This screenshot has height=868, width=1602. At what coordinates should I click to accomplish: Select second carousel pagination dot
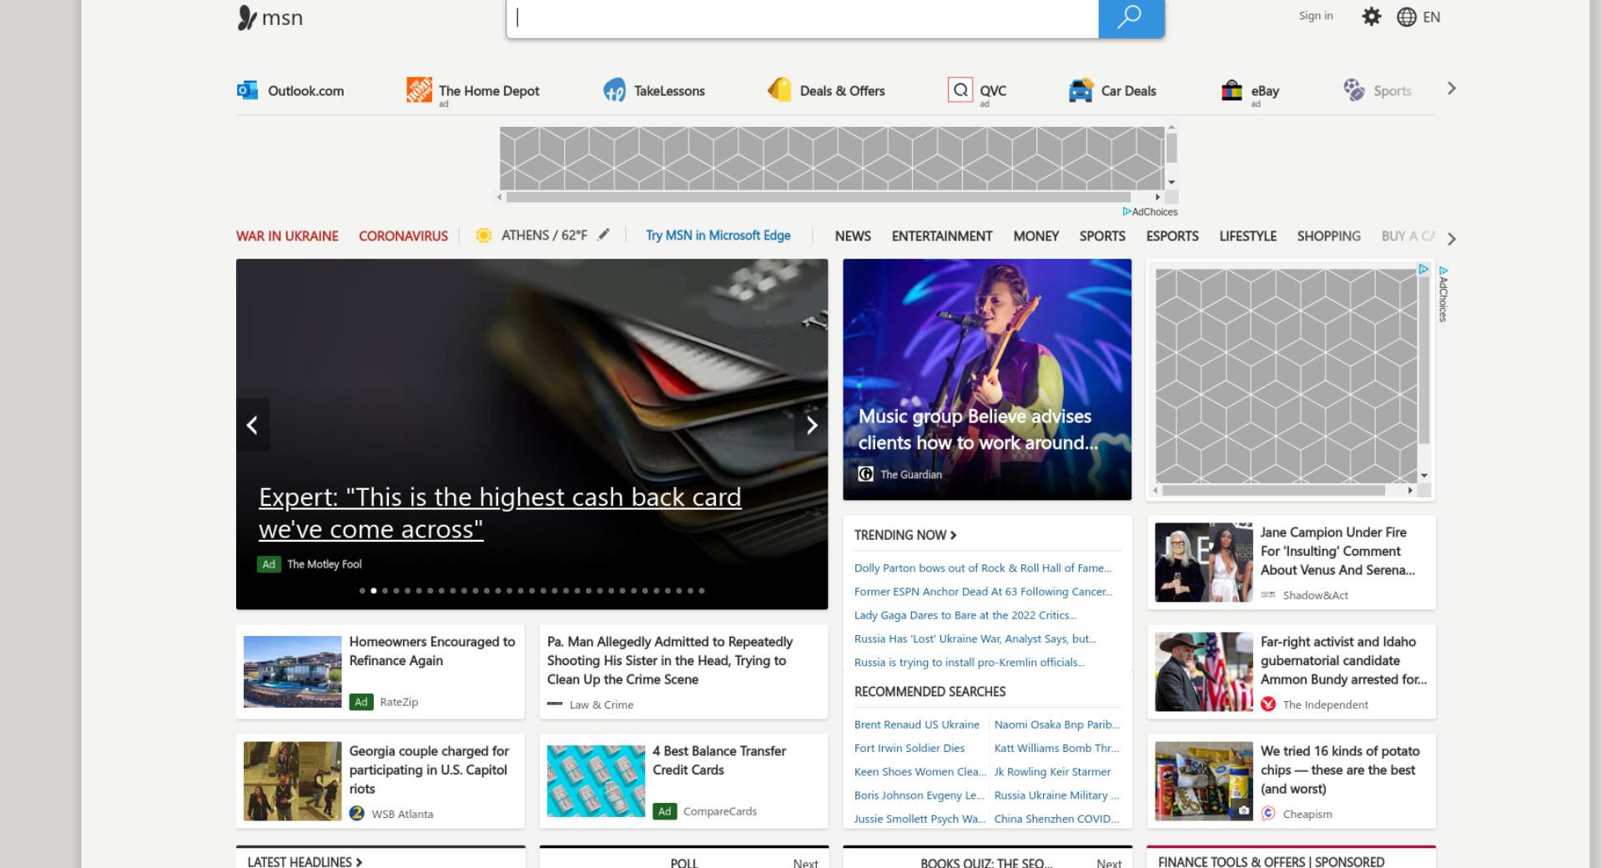pyautogui.click(x=374, y=590)
